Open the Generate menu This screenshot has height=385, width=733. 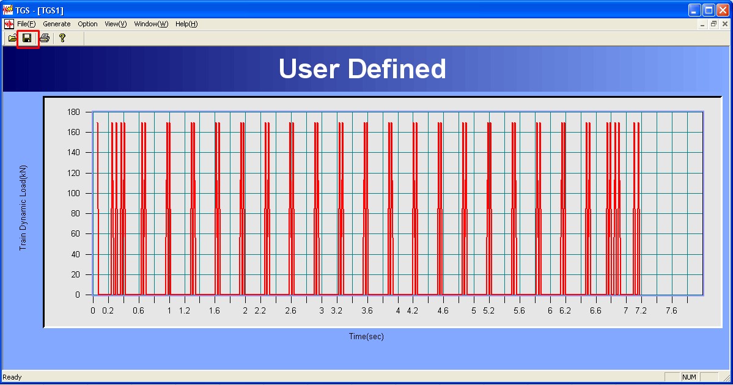pos(57,24)
